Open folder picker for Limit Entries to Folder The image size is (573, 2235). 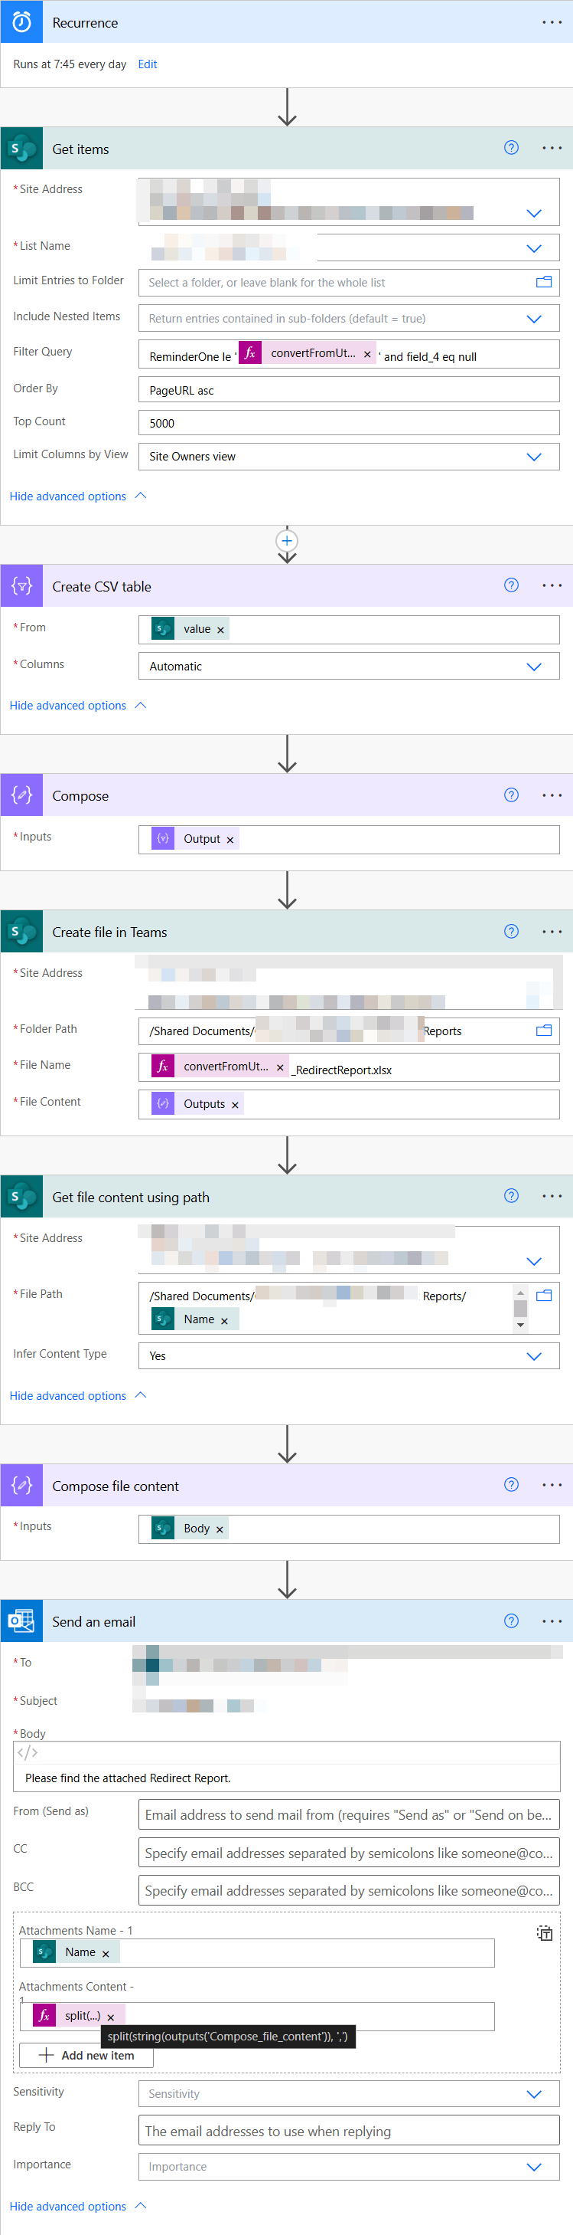[543, 282]
